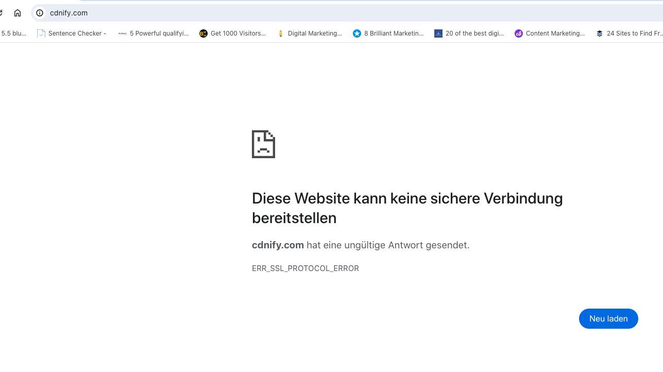Click the sad page error icon
Image resolution: width=663 pixels, height=372 pixels.
point(263,144)
